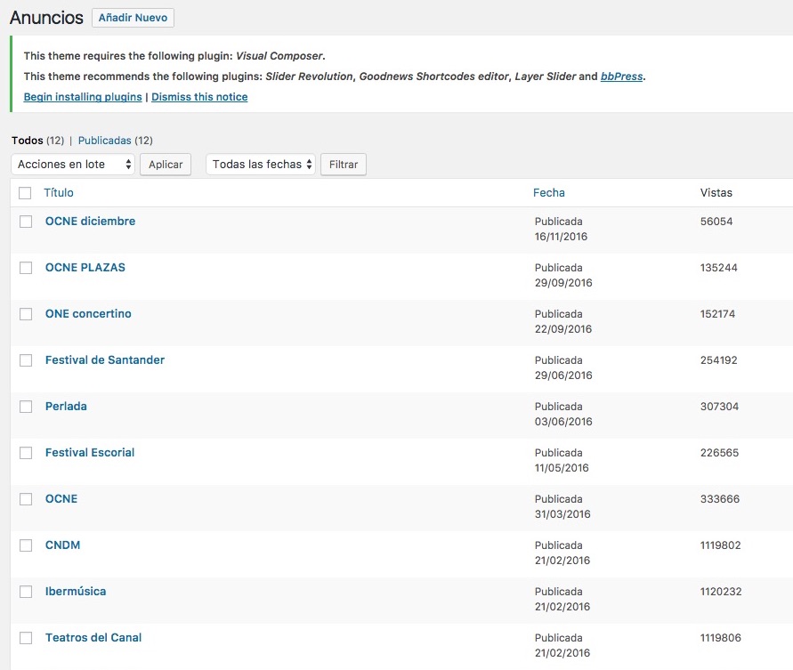Show the Publicadas filter view
The height and width of the screenshot is (670, 793).
(x=105, y=141)
